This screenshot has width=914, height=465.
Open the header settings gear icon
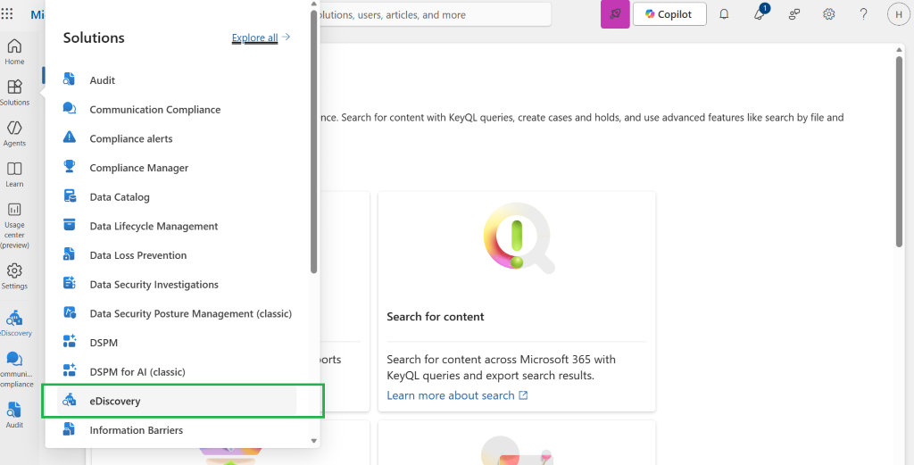tap(829, 14)
